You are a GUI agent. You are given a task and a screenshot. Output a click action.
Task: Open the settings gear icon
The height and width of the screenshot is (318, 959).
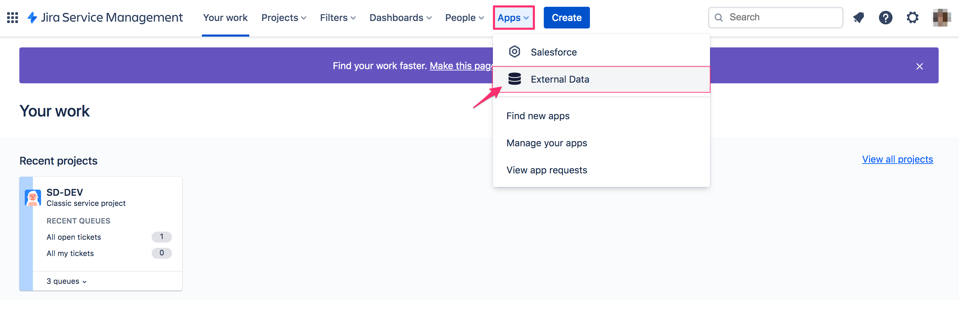(x=912, y=18)
